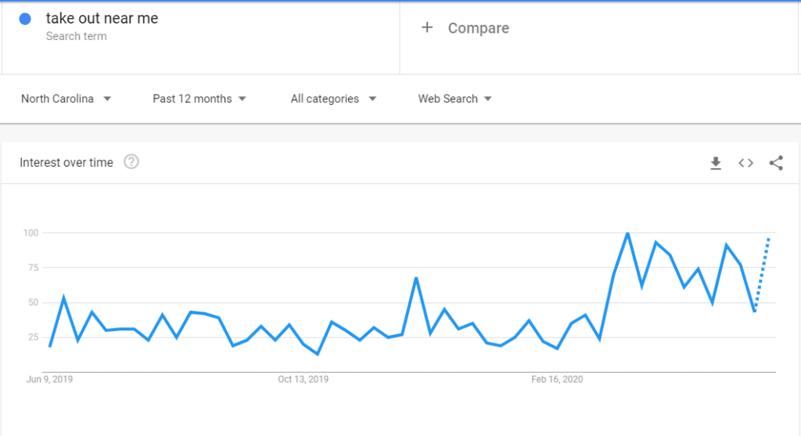Screen dimensions: 801x436
Task: Open help for Interest over time
Action: [131, 162]
